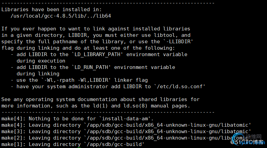Click the 'Libraries have been installed in:' line
The width and height of the screenshot is (267, 148).
tap(52, 9)
